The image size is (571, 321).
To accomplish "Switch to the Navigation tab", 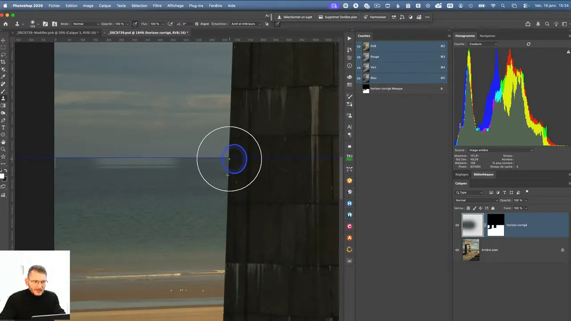I will [x=487, y=36].
